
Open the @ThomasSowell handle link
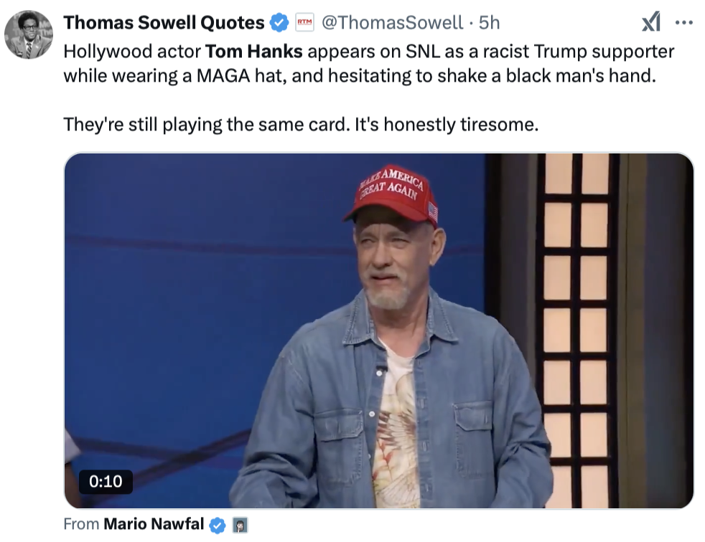click(x=392, y=23)
